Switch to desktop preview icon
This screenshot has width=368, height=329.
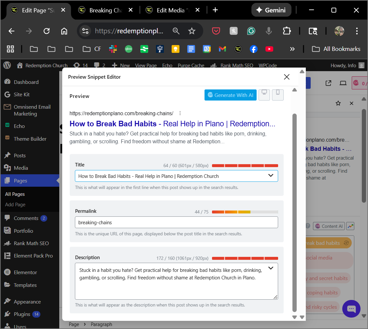[x=264, y=95]
